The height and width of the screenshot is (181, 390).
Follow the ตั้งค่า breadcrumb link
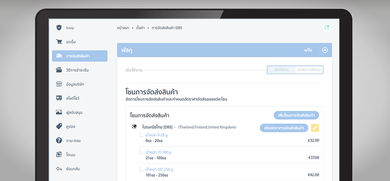[x=140, y=28]
